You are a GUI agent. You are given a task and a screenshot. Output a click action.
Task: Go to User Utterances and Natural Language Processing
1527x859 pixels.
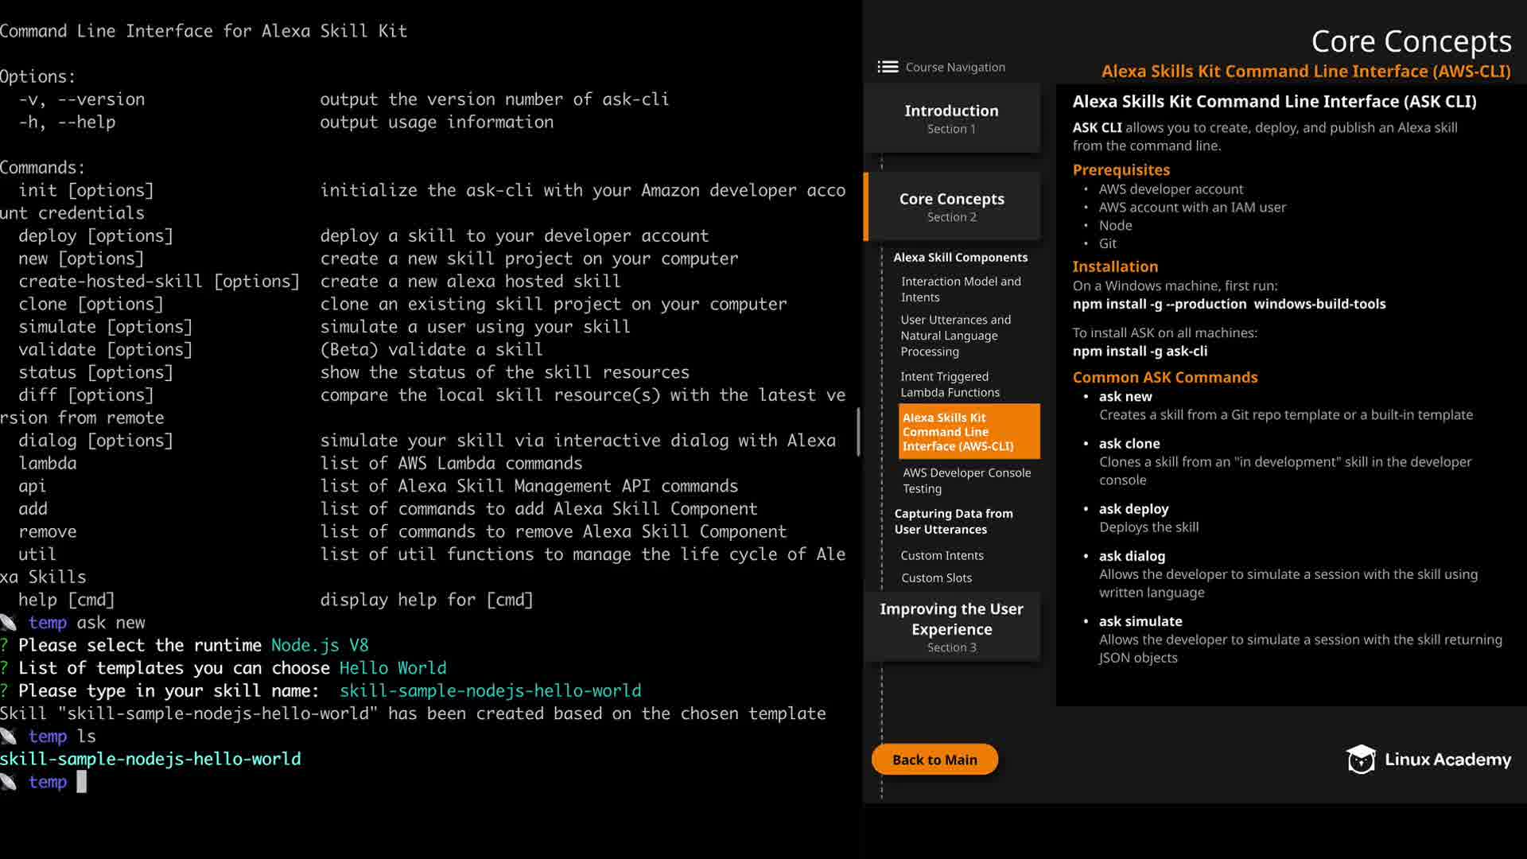point(955,336)
